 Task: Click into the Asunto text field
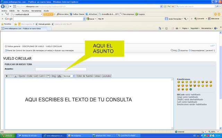click(61, 69)
